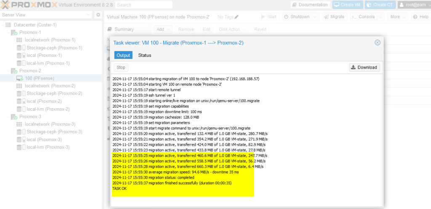
Task: Click the Start VM button
Action: tap(269, 17)
